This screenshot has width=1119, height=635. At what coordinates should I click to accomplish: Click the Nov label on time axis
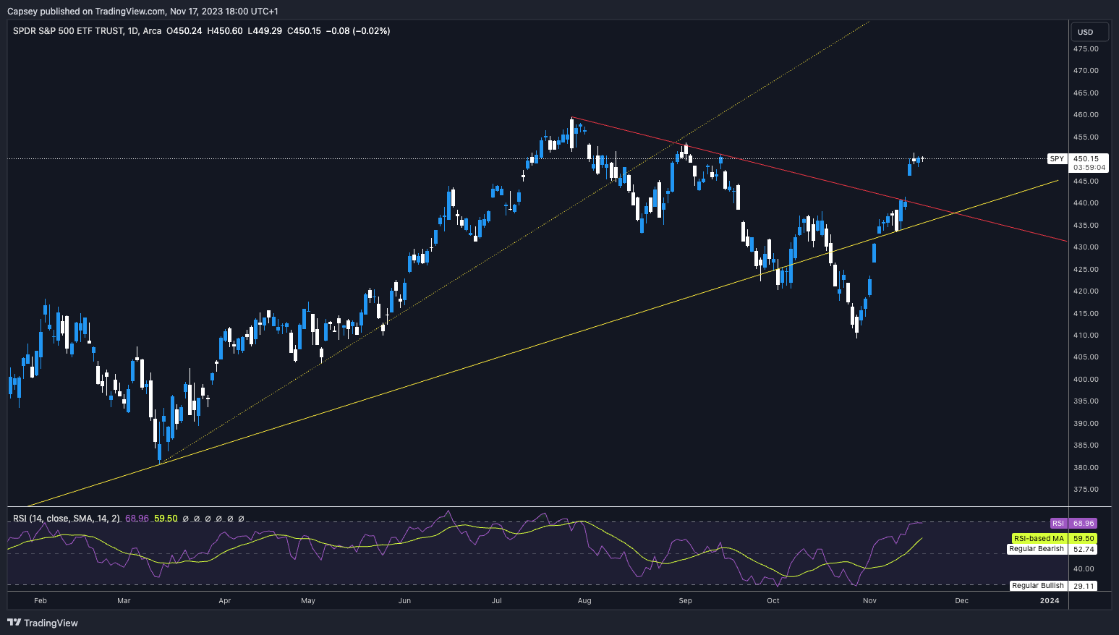[x=869, y=600]
